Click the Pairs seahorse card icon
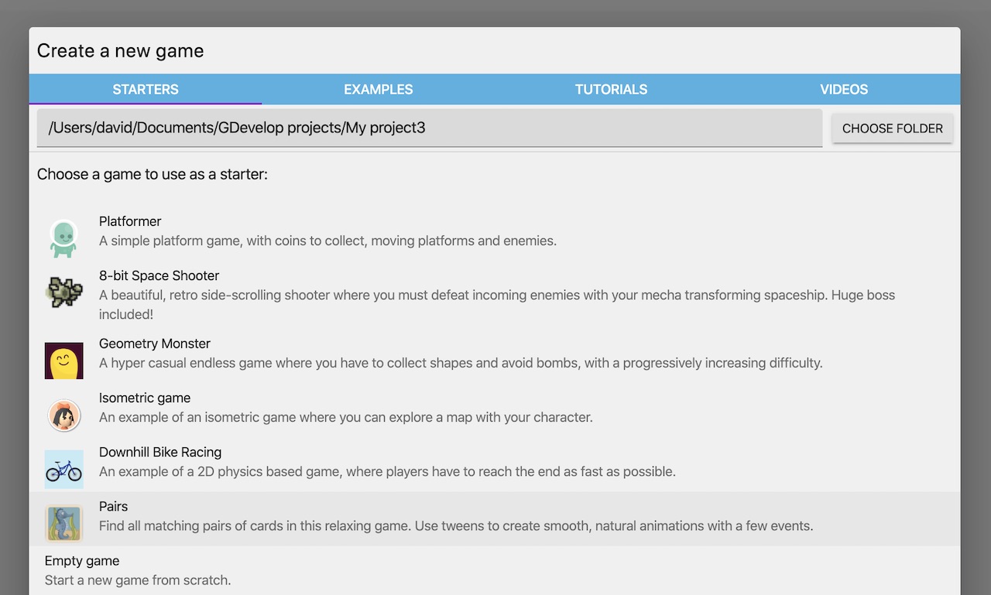This screenshot has width=991, height=595. pyautogui.click(x=63, y=523)
